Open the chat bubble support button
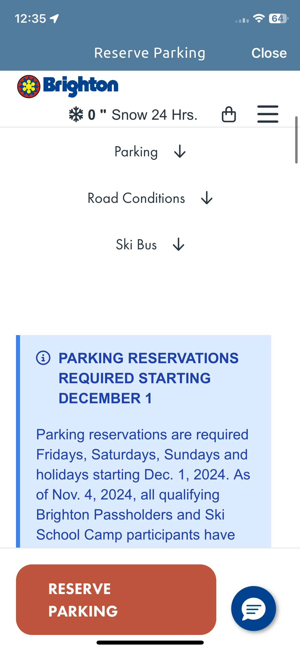Image resolution: width=300 pixels, height=651 pixels. coord(253,608)
